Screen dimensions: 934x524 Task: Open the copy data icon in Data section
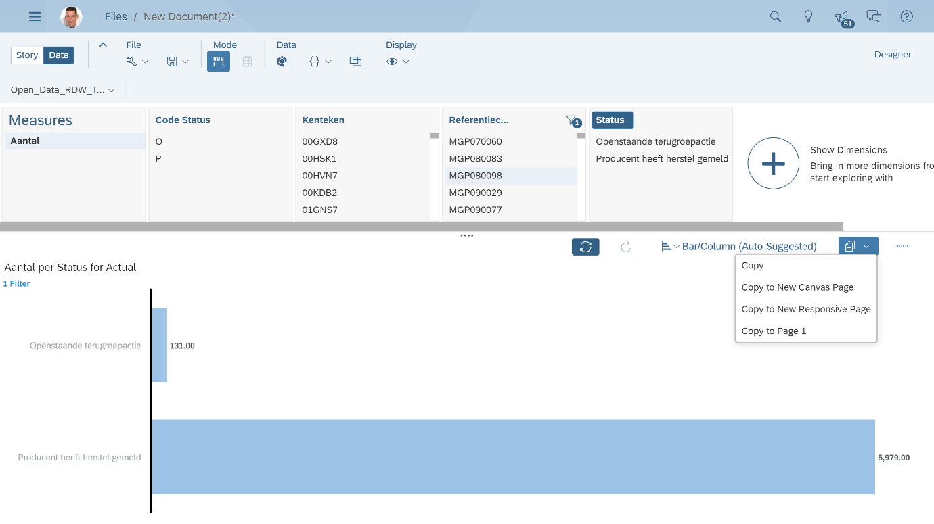355,61
